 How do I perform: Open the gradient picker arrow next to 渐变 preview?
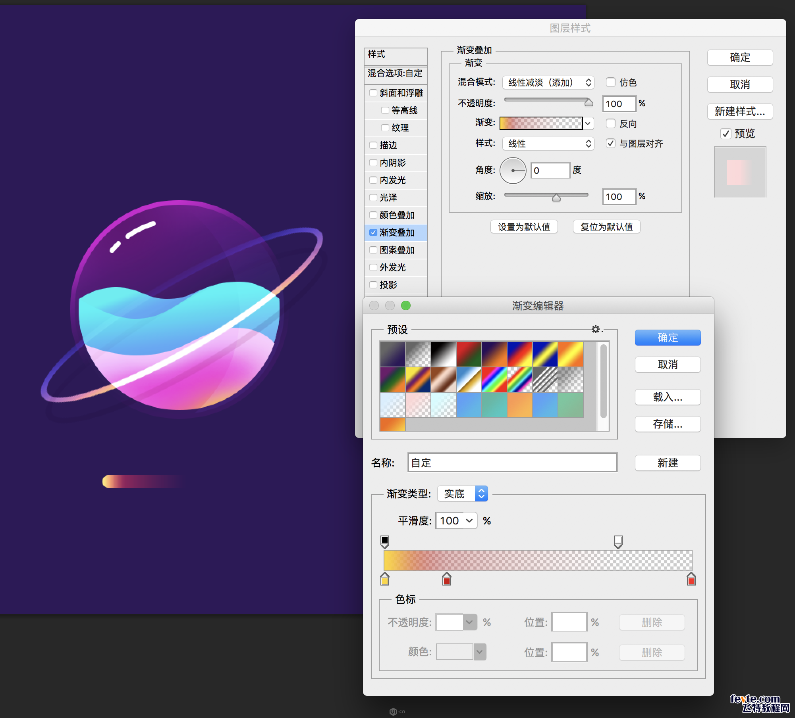pos(588,123)
